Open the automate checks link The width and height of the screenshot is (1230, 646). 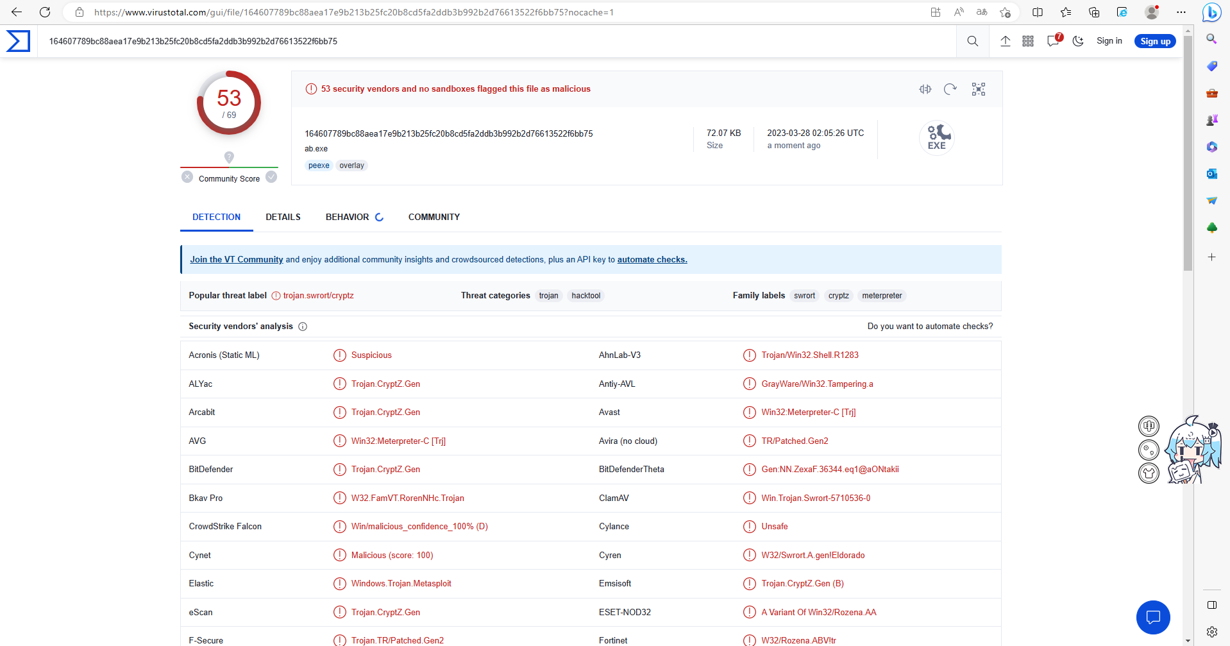[x=652, y=260]
